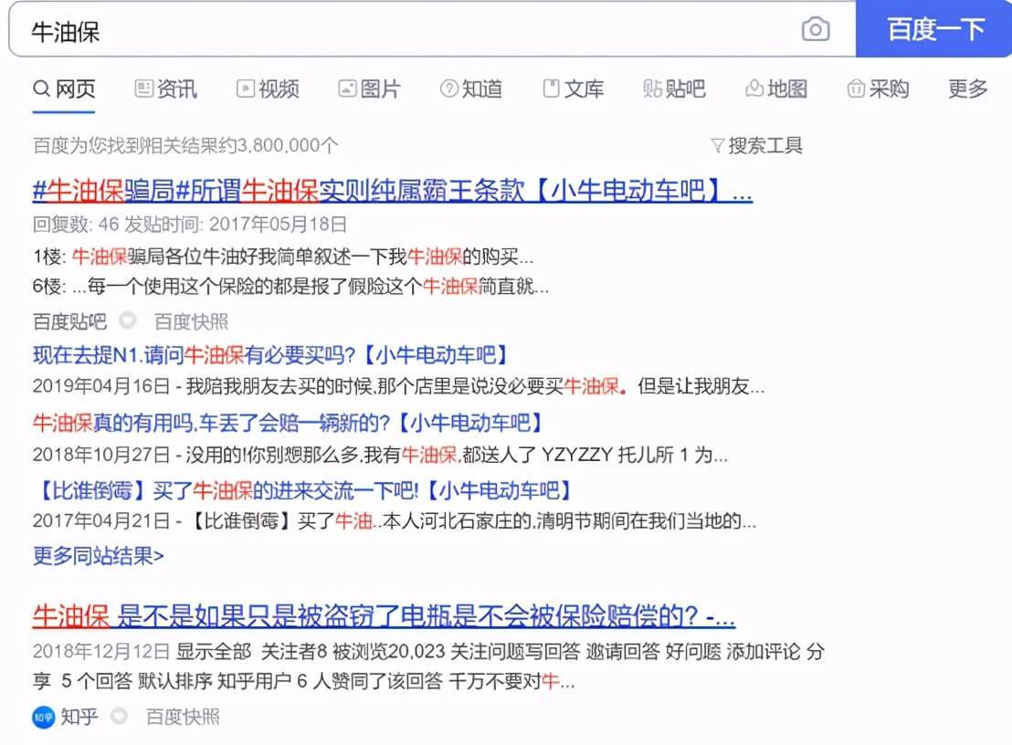Image resolution: width=1012 pixels, height=745 pixels.
Task: Click 百度贴吧 source link
Action: (69, 321)
